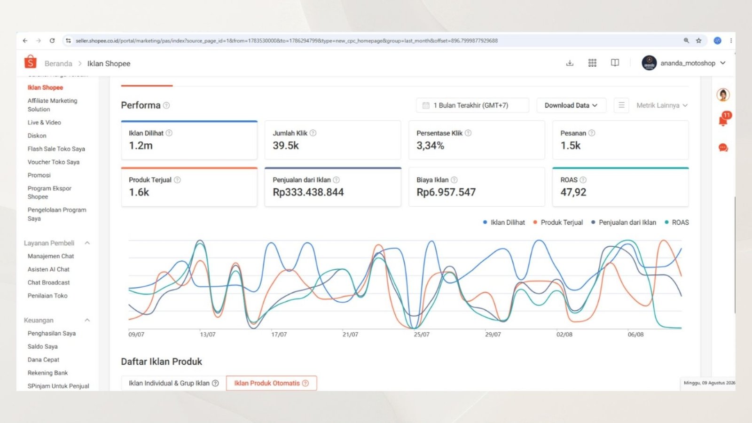Toggle the Biaya Iklan metric card
The image size is (752, 423).
coord(477,187)
